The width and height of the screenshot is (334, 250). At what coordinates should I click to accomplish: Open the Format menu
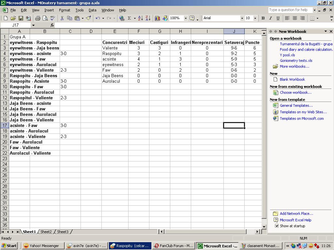[x=65, y=10]
